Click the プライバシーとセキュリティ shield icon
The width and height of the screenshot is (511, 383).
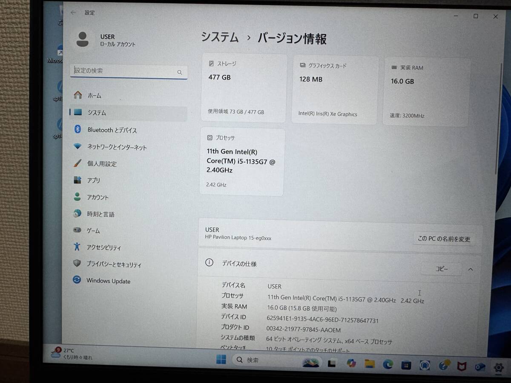tap(77, 264)
